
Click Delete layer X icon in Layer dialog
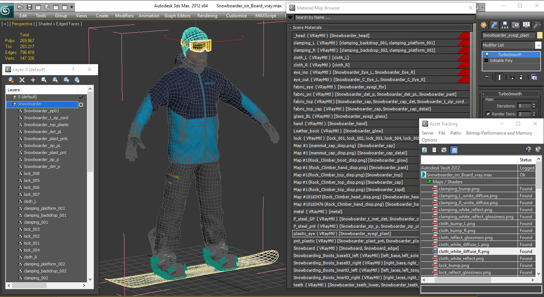click(x=22, y=80)
